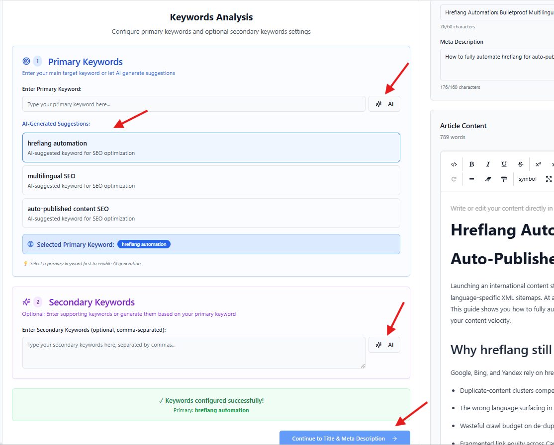Apply bold formatting in article editor
Viewport: 554px width, 445px height.
[471, 164]
